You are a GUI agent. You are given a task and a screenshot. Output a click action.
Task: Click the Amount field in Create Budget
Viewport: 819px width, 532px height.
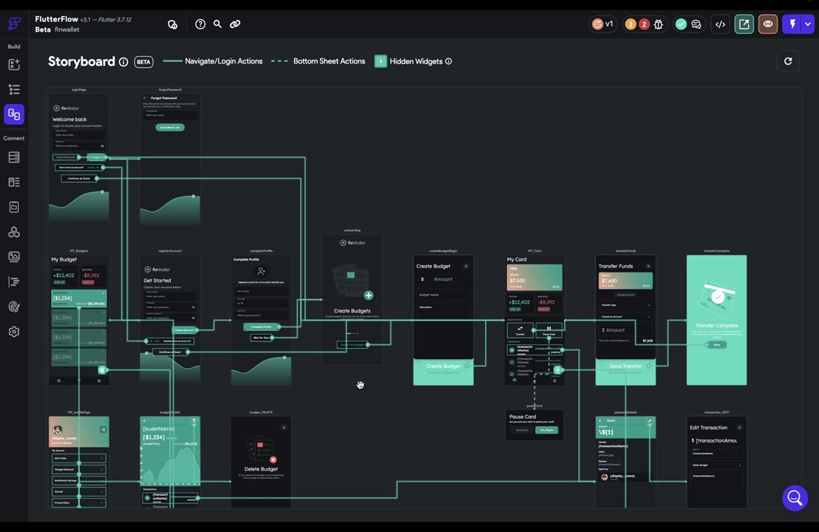tap(444, 279)
